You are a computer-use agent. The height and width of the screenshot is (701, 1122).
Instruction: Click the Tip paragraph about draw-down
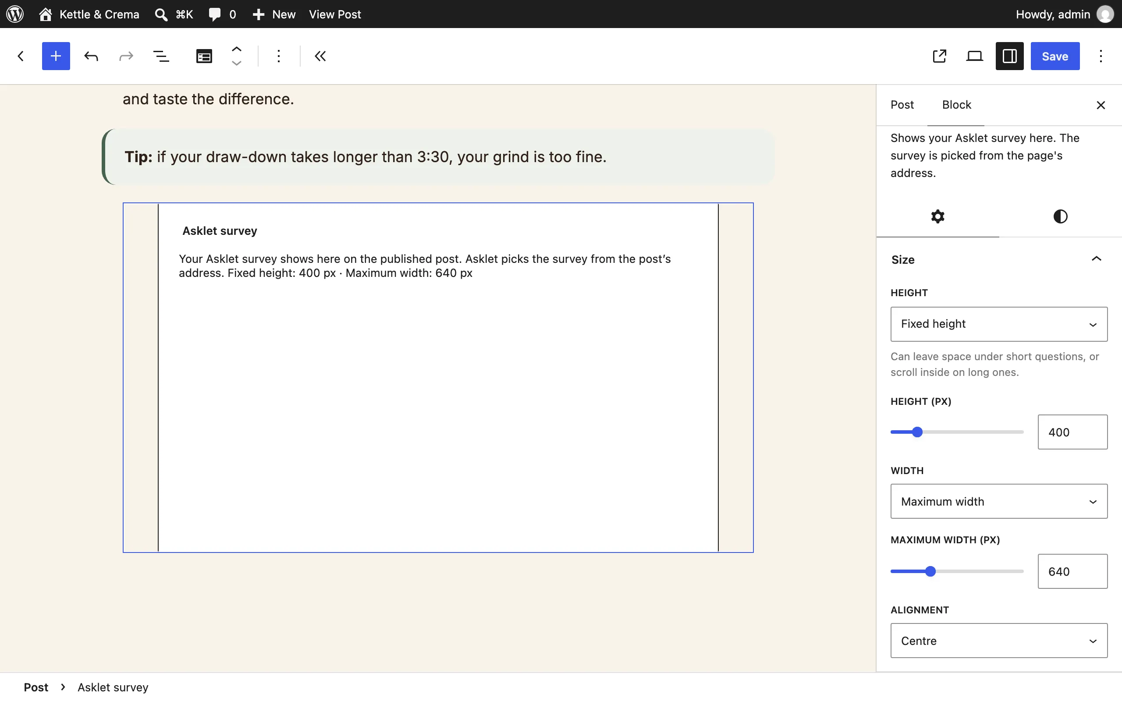coord(438,157)
